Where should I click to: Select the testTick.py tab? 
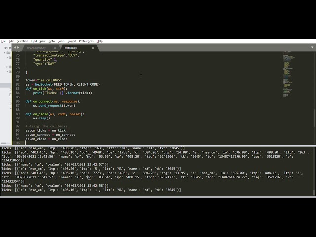[71, 48]
